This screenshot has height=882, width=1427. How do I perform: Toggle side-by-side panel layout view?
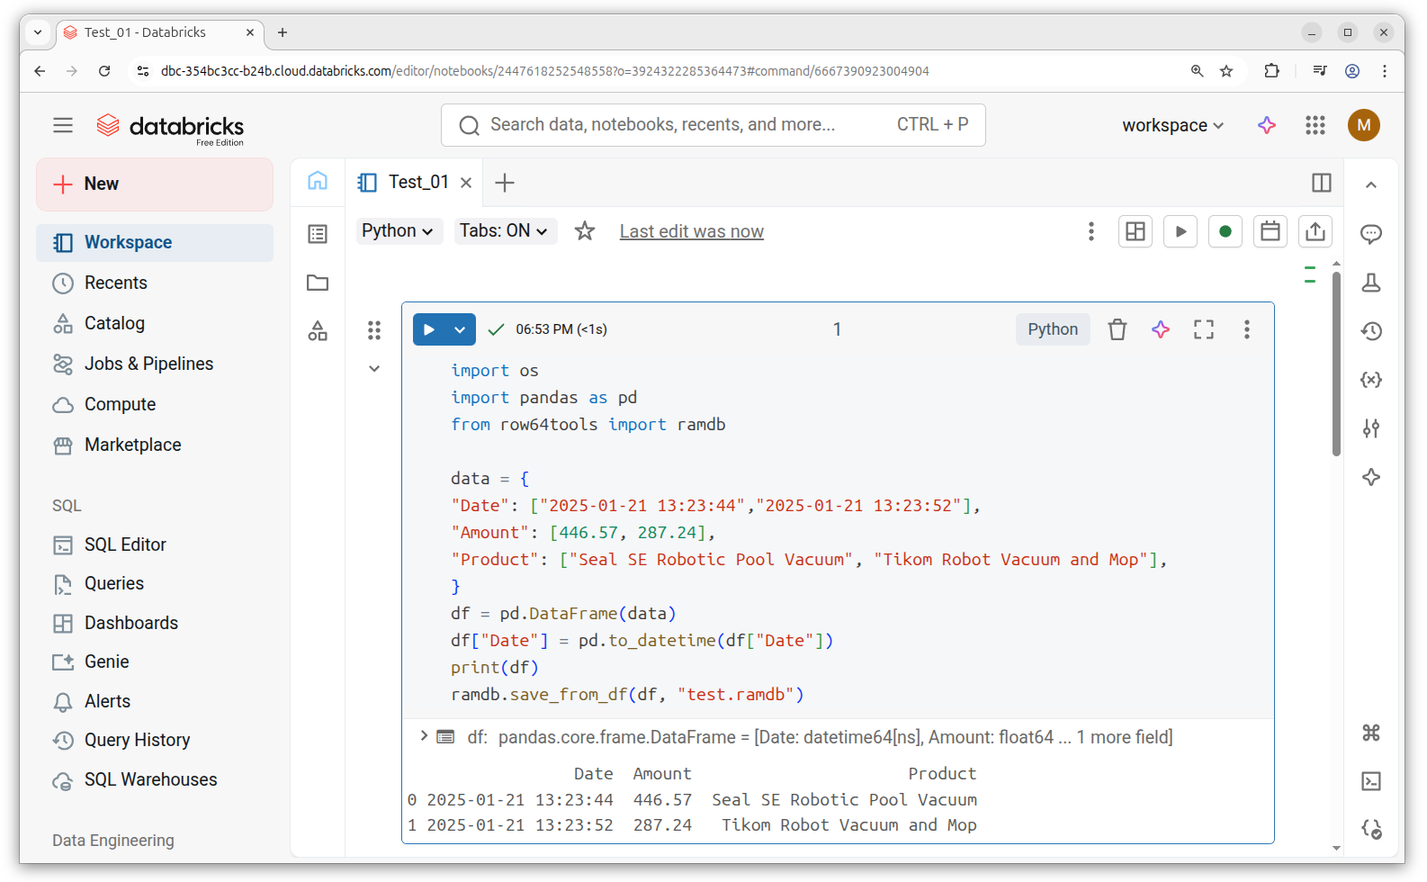coord(1321,183)
